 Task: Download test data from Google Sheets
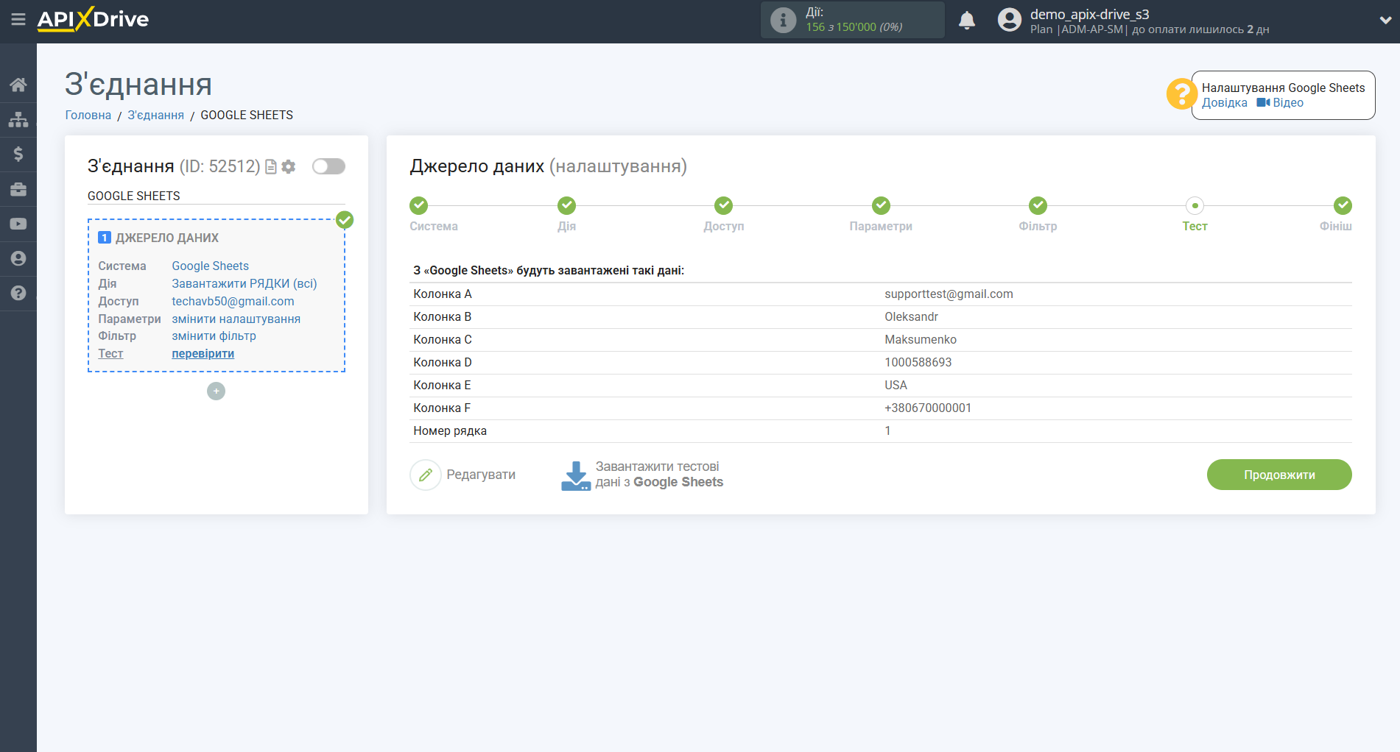(x=642, y=475)
